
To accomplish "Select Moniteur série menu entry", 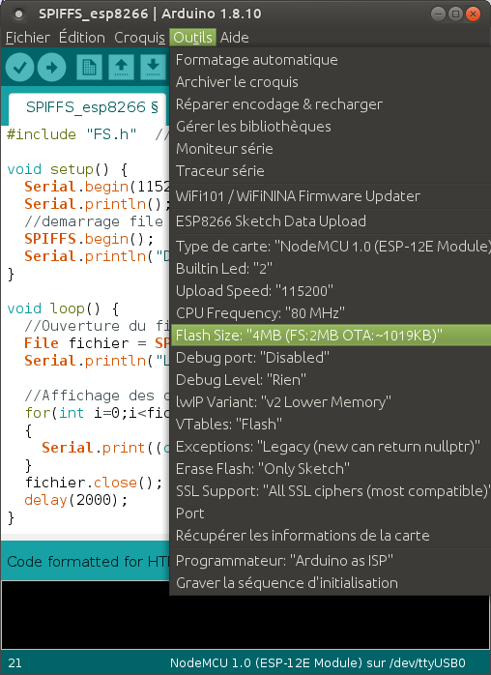I will (331, 149).
